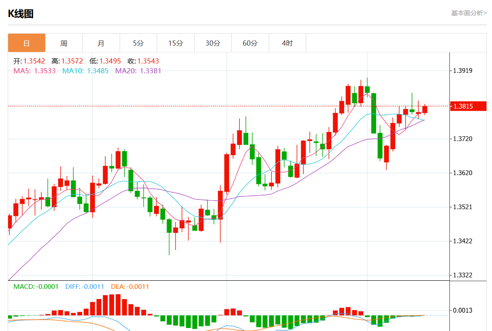Image resolution: width=492 pixels, height=331 pixels.
Task: Click the 开: 1.3542 open price text
Action: click(29, 61)
